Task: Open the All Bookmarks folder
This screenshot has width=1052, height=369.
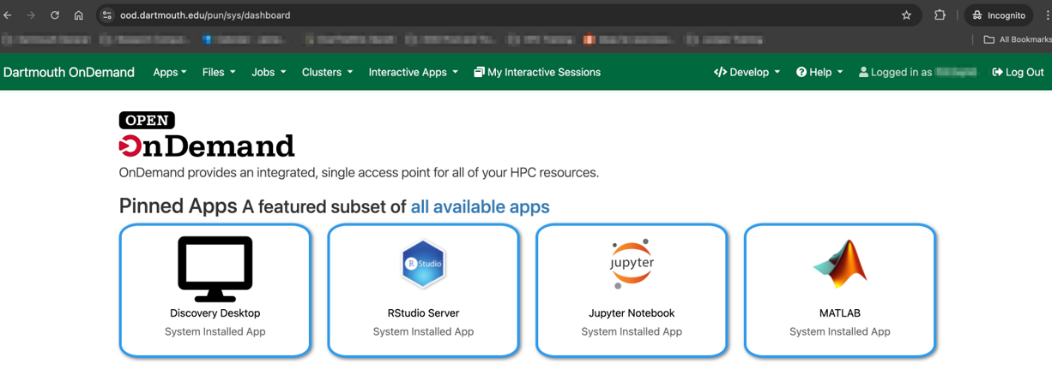Action: (x=1018, y=39)
